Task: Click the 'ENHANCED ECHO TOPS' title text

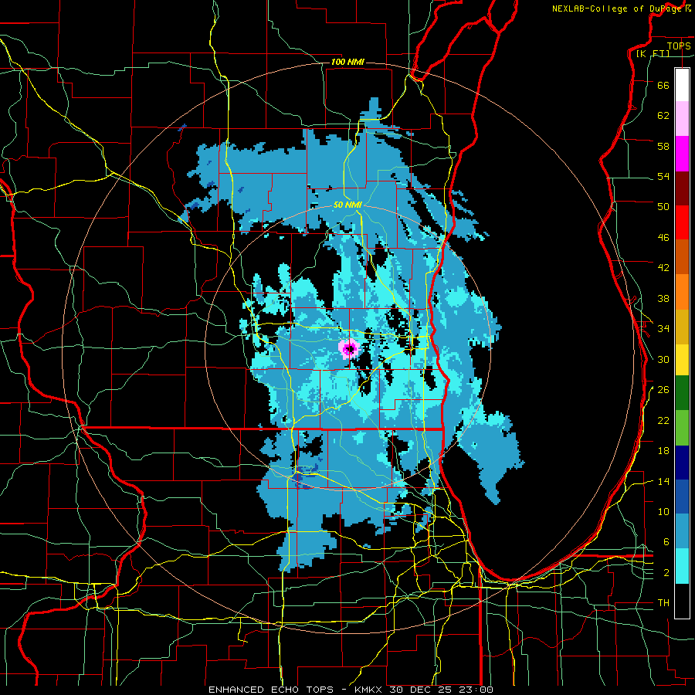Action: tap(271, 690)
